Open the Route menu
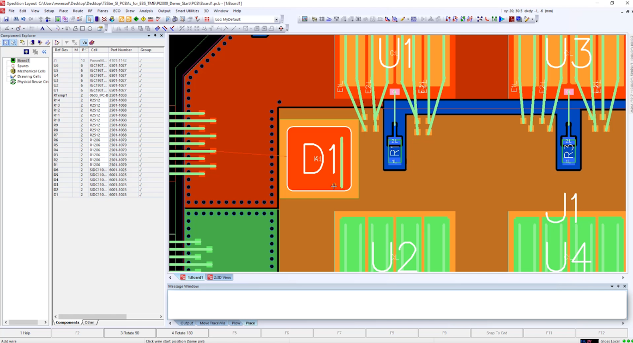This screenshot has width=633, height=343. pos(77,10)
